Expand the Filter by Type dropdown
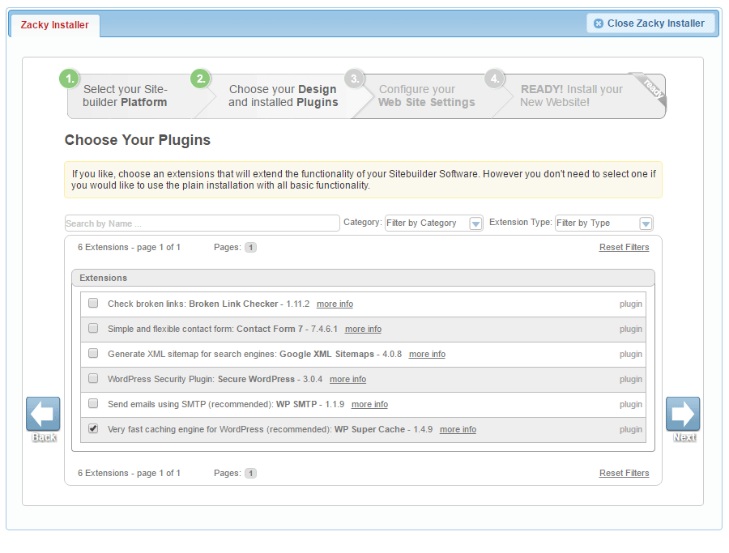This screenshot has height=553, width=729. (x=603, y=223)
